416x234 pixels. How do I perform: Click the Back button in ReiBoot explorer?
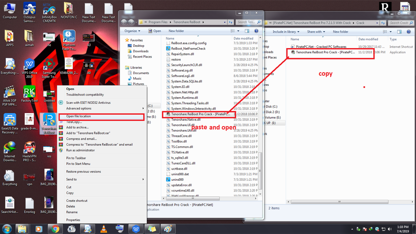[x=124, y=22]
